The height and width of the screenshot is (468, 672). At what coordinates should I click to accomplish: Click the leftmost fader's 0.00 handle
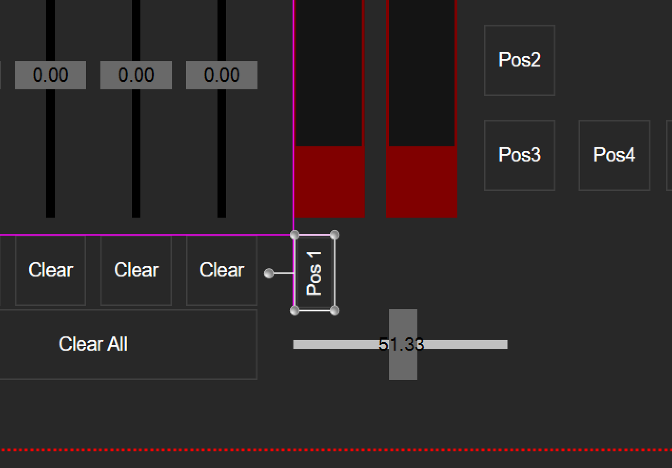pyautogui.click(x=50, y=75)
